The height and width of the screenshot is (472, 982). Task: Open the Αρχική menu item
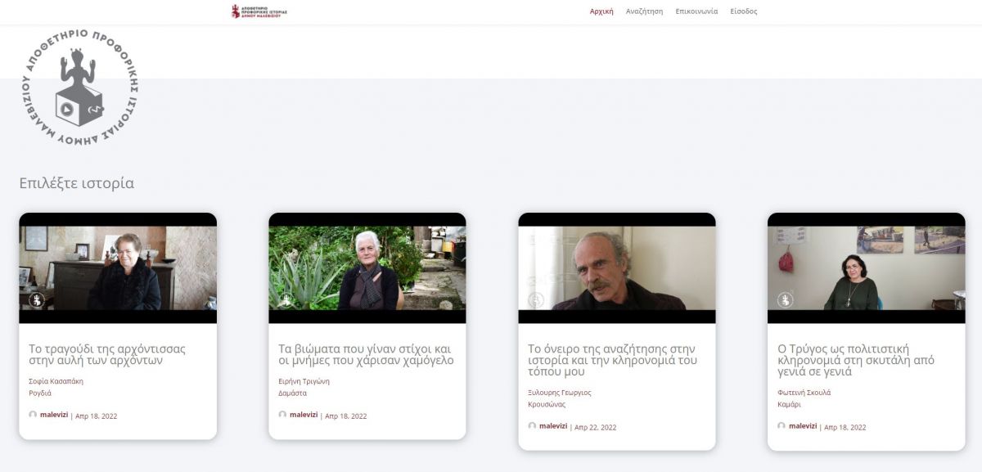(601, 11)
